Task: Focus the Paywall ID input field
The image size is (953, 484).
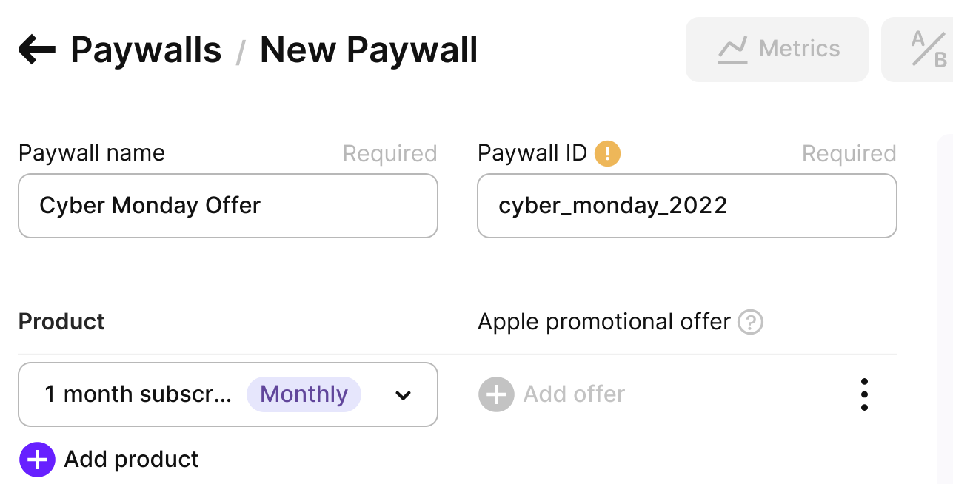Action: (687, 206)
